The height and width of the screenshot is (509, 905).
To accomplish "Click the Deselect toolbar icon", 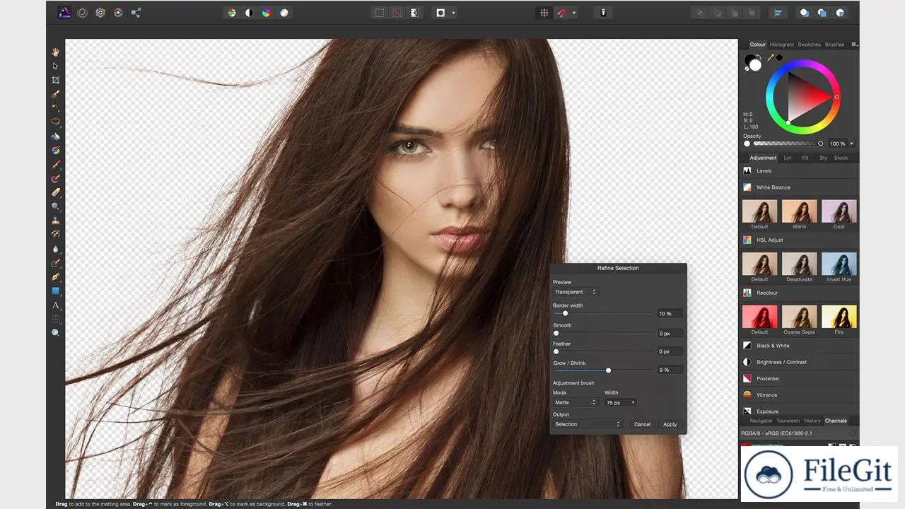I will pos(397,13).
